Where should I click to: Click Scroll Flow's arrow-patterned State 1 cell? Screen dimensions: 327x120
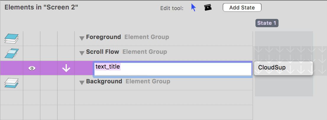point(284,53)
